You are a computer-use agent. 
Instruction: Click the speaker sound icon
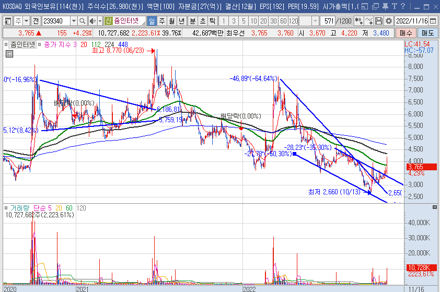92,21
